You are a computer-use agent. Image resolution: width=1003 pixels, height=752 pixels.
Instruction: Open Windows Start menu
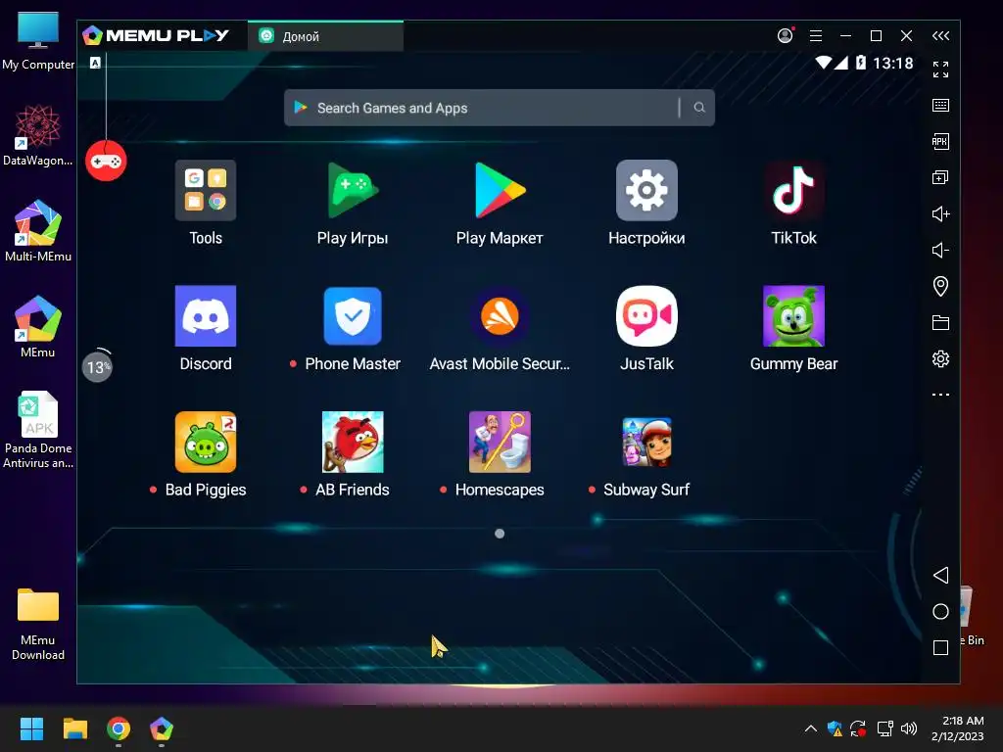point(31,728)
